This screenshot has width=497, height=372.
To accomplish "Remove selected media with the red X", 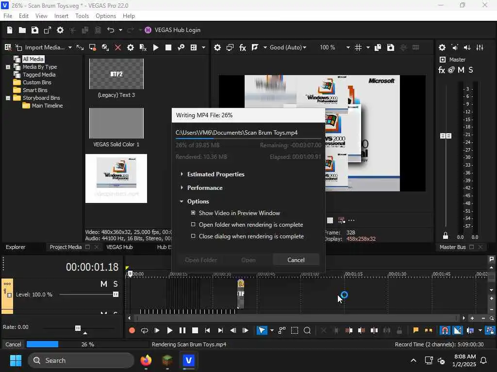I will (117, 47).
